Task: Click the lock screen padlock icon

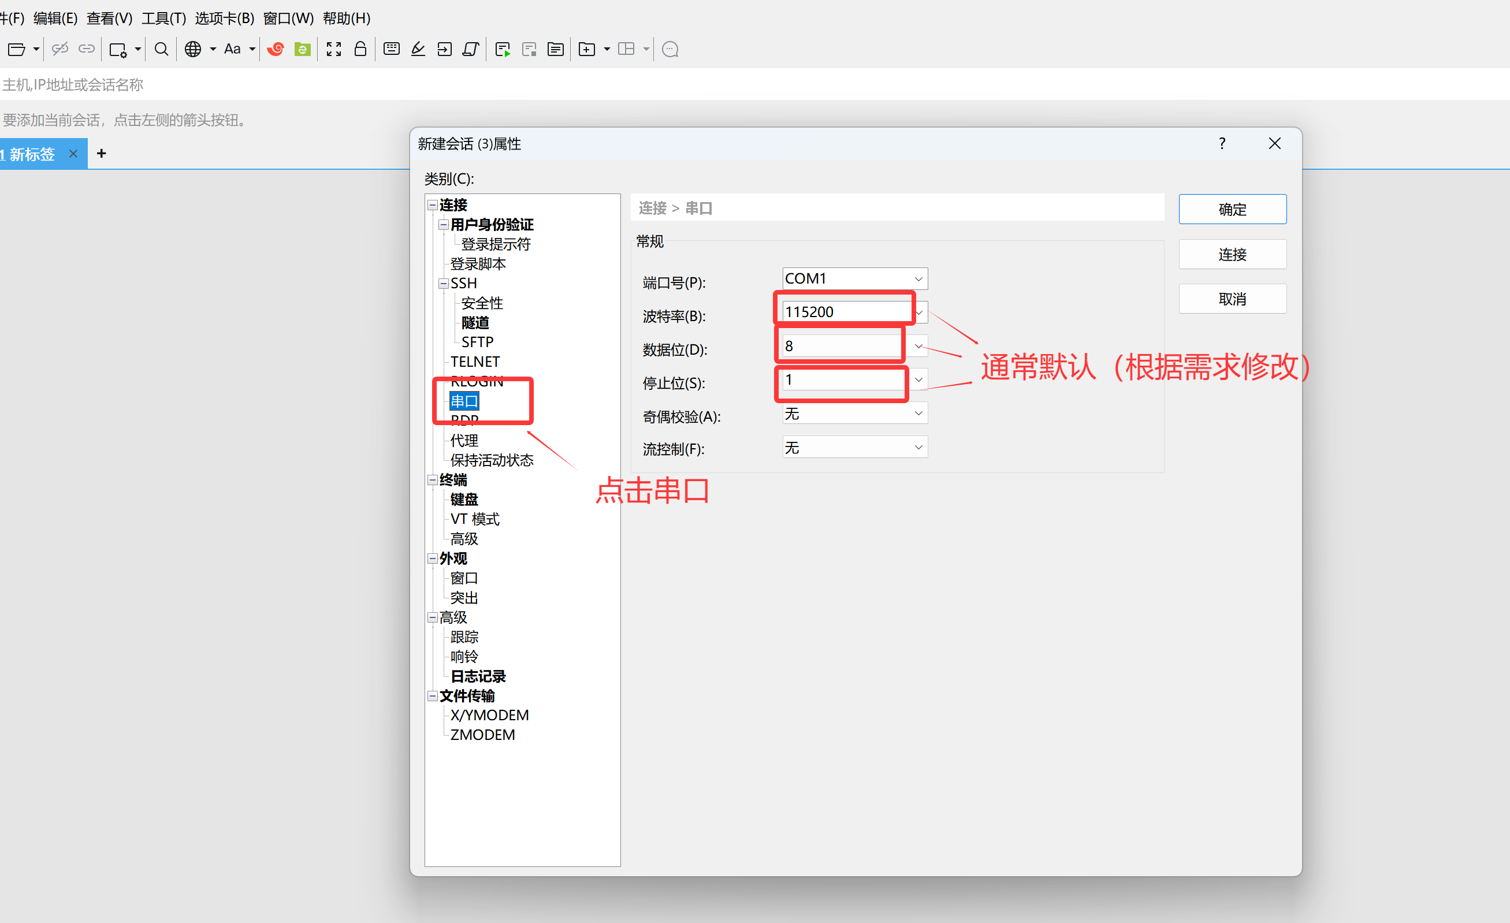Action: (360, 49)
